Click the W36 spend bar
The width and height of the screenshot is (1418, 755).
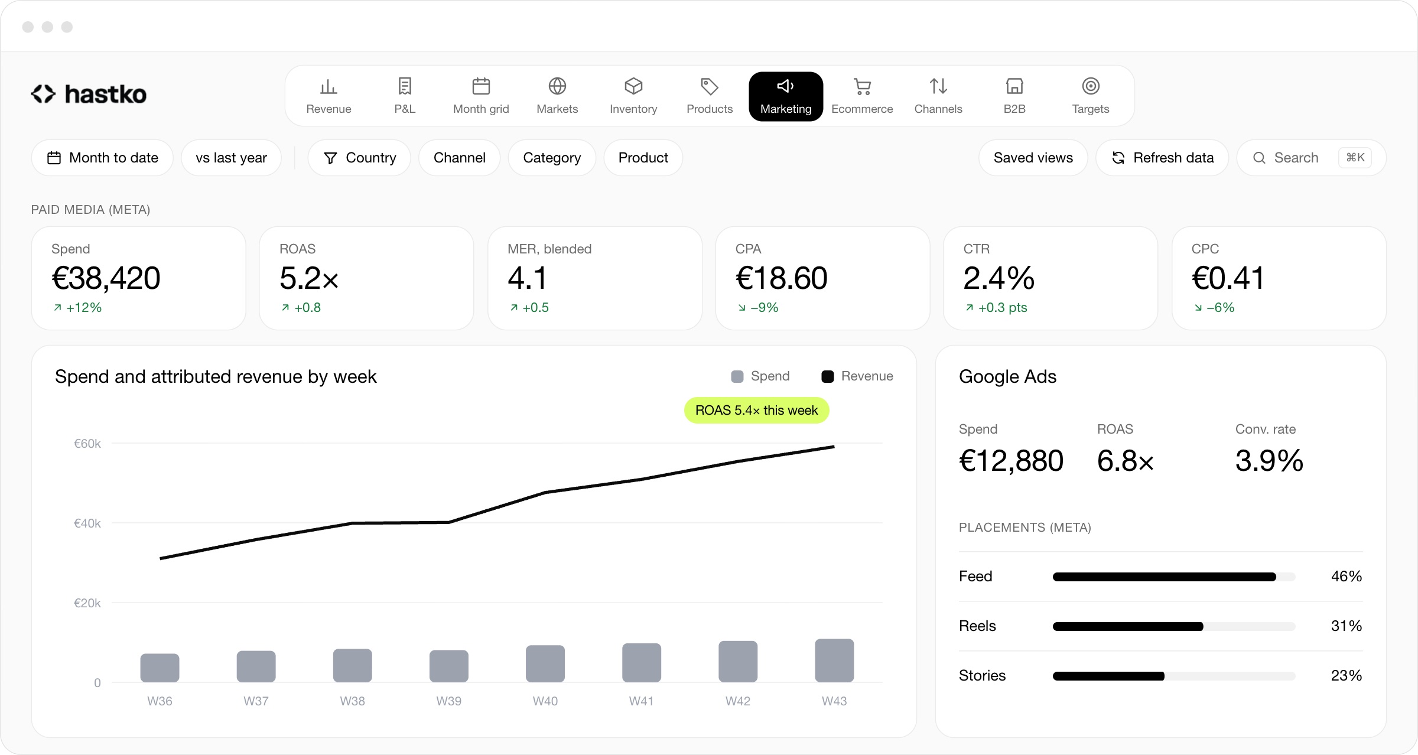point(160,668)
